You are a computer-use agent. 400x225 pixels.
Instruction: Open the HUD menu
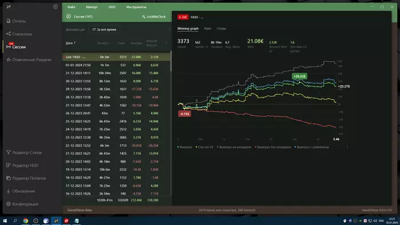112,7
